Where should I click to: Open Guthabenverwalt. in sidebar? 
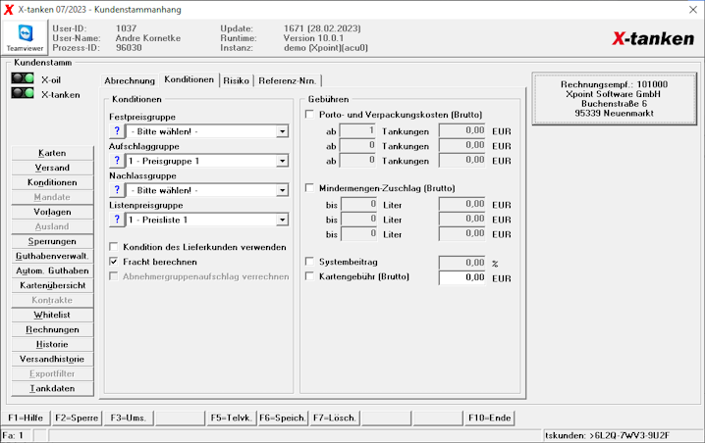[x=52, y=256]
